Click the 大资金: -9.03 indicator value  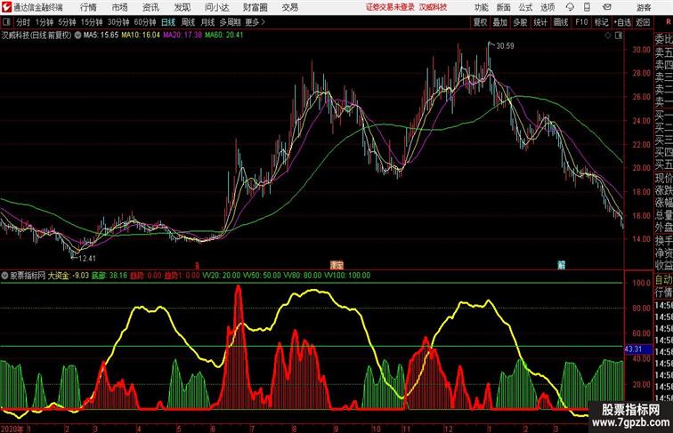point(69,276)
